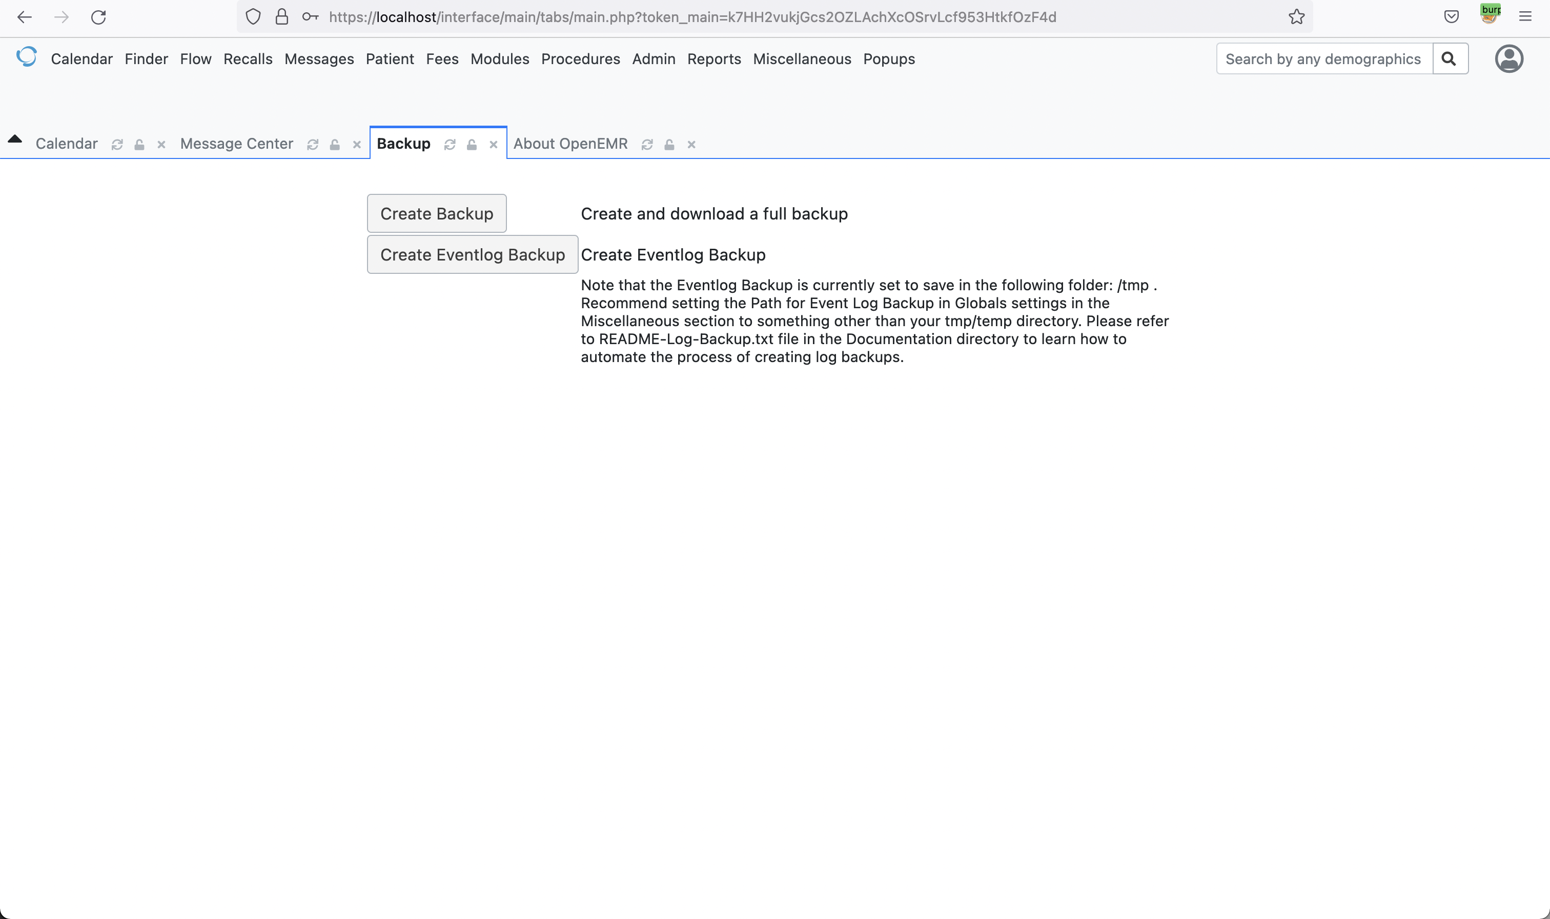The image size is (1550, 919).
Task: Open the Miscellaneous menu
Action: (x=801, y=59)
